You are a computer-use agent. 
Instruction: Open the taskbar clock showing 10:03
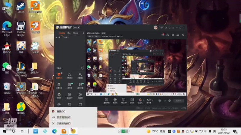tap(224, 131)
